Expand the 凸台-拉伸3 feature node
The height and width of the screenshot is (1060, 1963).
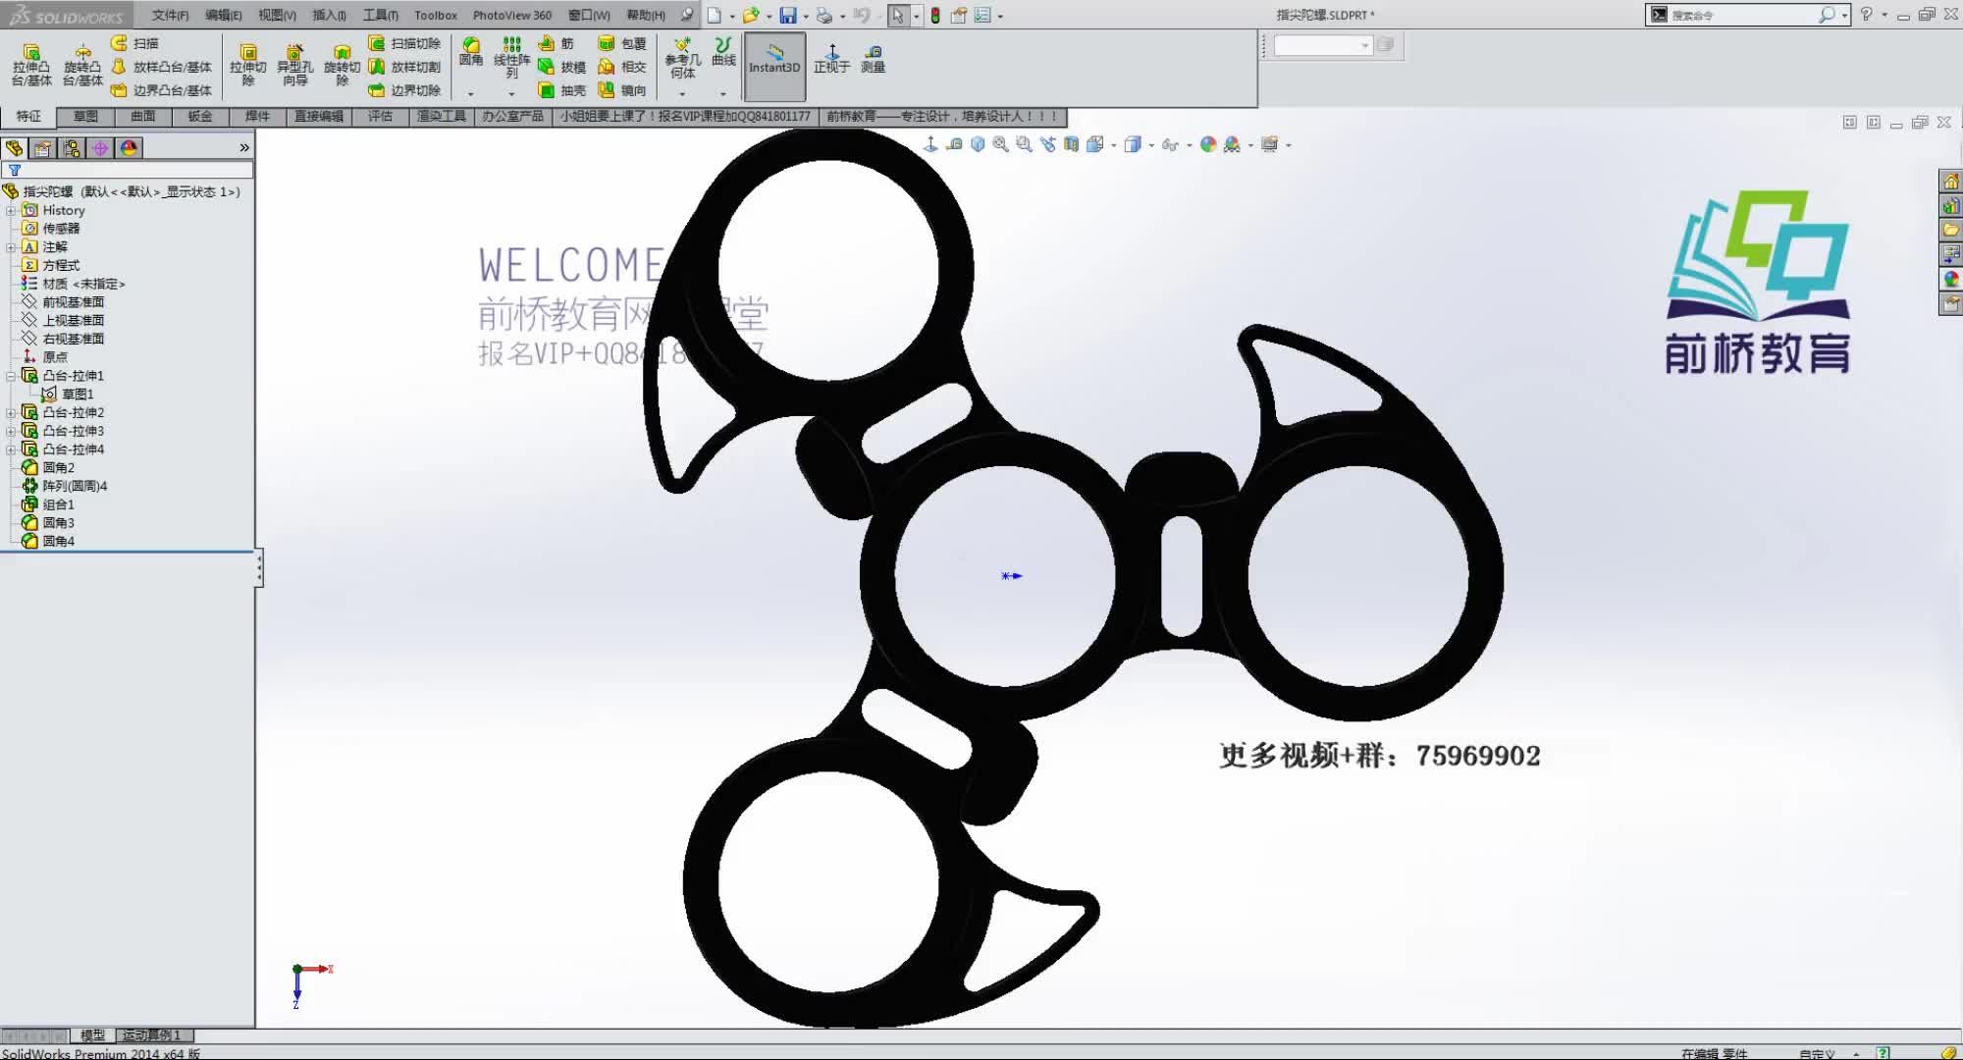pyautogui.click(x=11, y=432)
